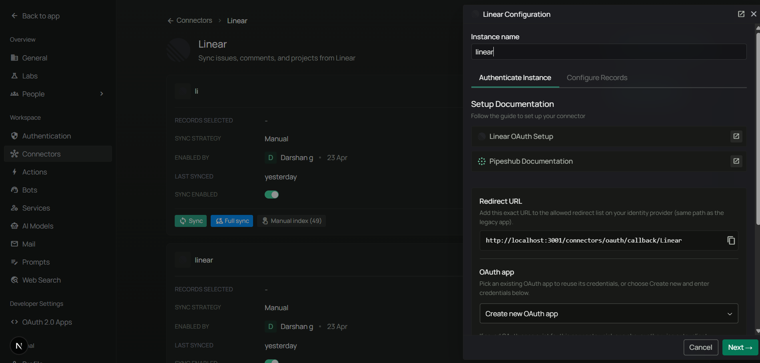The height and width of the screenshot is (363, 760).
Task: Open the Create new OAuth app dropdown
Action: click(x=609, y=313)
